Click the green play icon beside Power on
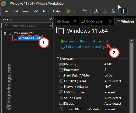136x113 pixels. (63, 41)
